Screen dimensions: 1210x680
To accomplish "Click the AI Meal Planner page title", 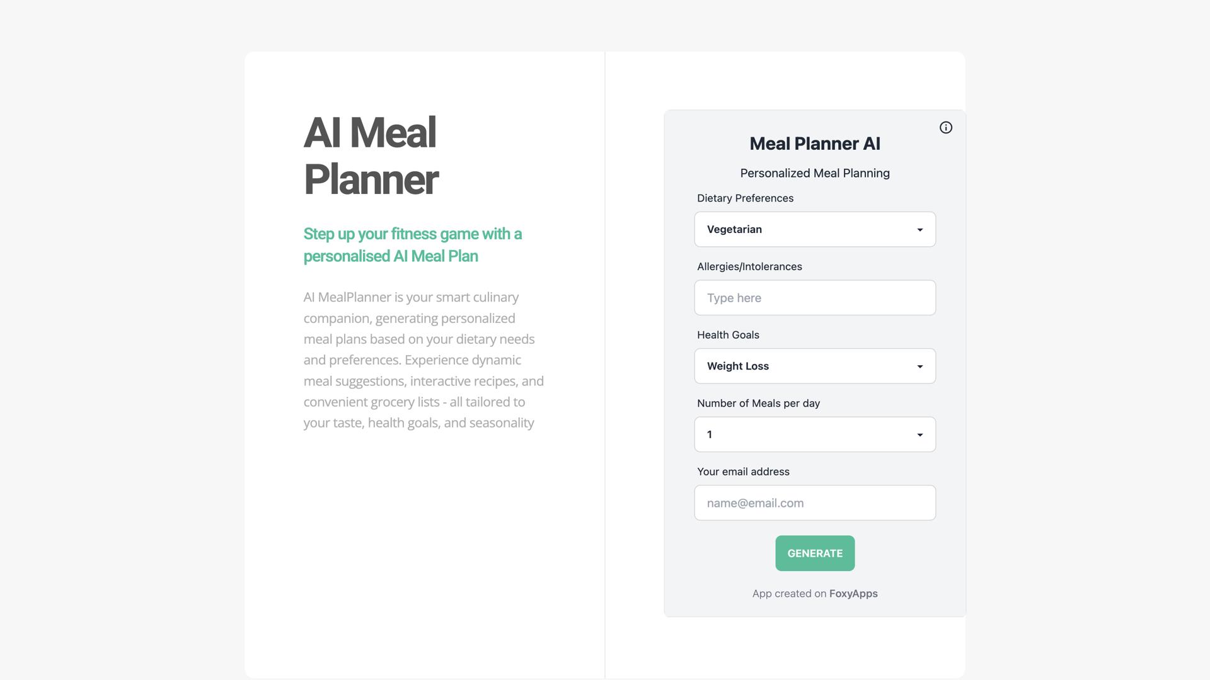I will tap(371, 154).
